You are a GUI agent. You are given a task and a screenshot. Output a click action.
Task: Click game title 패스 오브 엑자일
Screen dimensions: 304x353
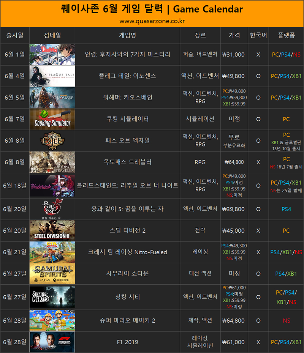coord(128,141)
